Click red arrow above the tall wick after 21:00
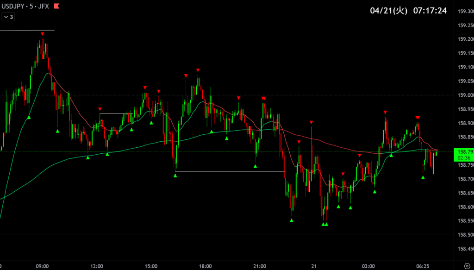This screenshot has height=270, width=474. coord(311,122)
